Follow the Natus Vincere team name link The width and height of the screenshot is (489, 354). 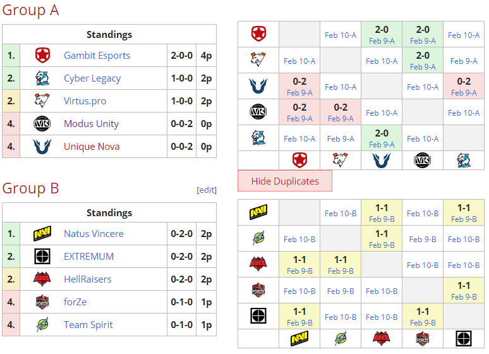click(x=94, y=234)
